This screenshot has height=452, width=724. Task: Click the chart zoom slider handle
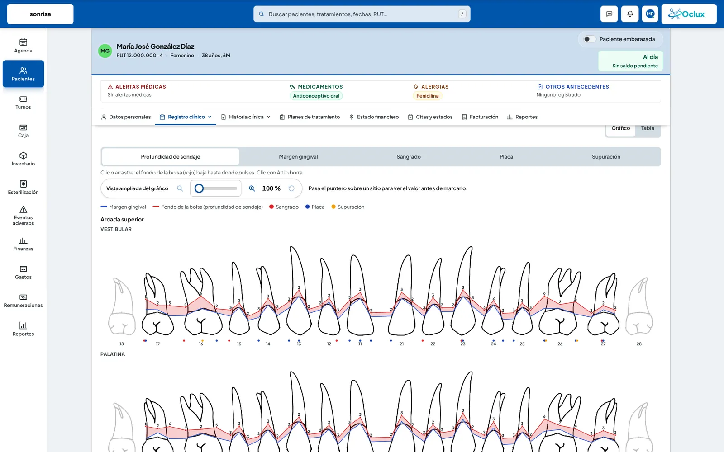(x=199, y=188)
